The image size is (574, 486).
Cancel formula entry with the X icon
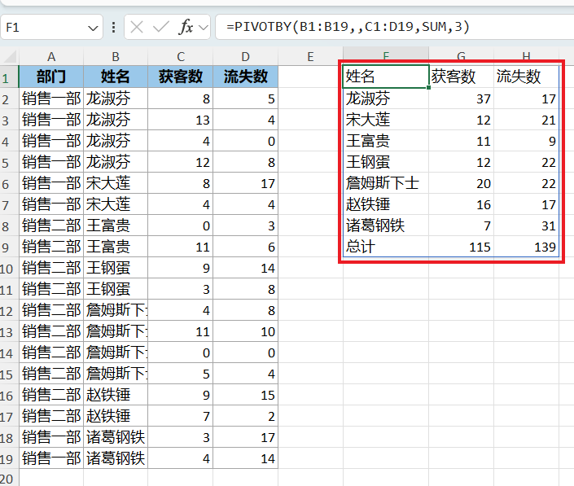[137, 27]
